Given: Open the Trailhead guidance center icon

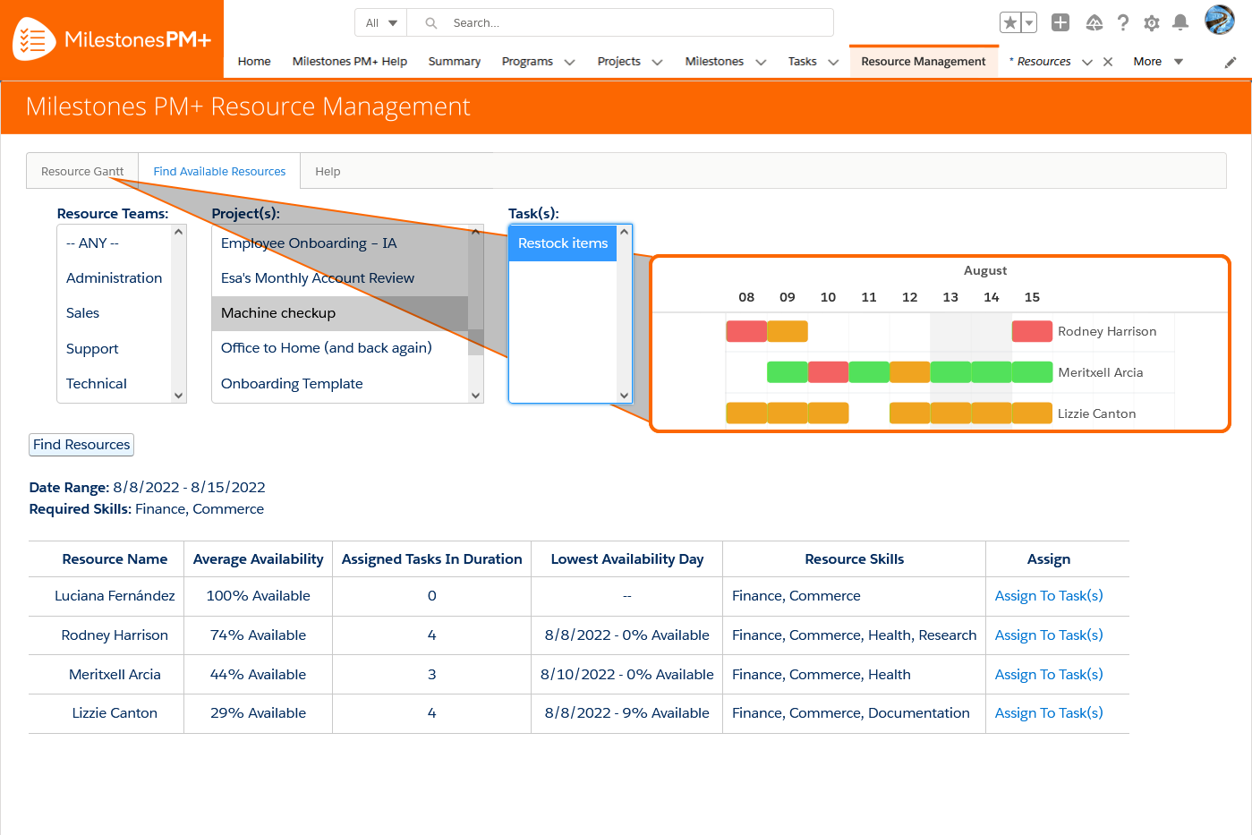Looking at the screenshot, I should (1094, 22).
